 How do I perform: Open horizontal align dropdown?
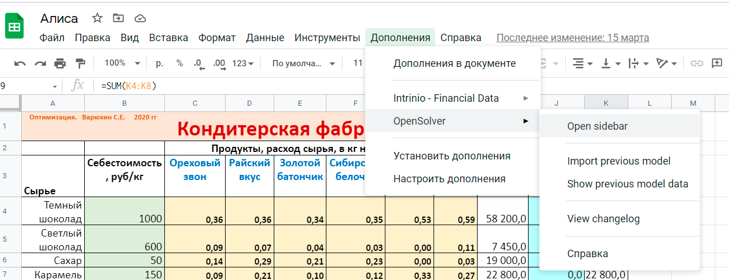click(x=582, y=63)
